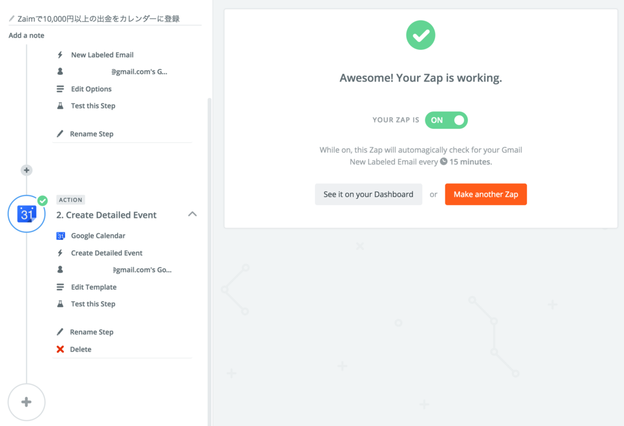
Task: Click Add a note field
Action: (27, 35)
